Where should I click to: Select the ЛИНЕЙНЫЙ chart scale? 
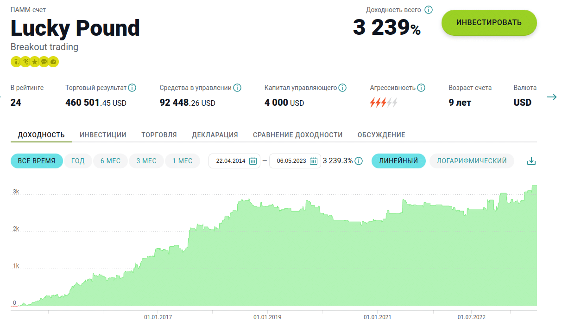pos(398,161)
